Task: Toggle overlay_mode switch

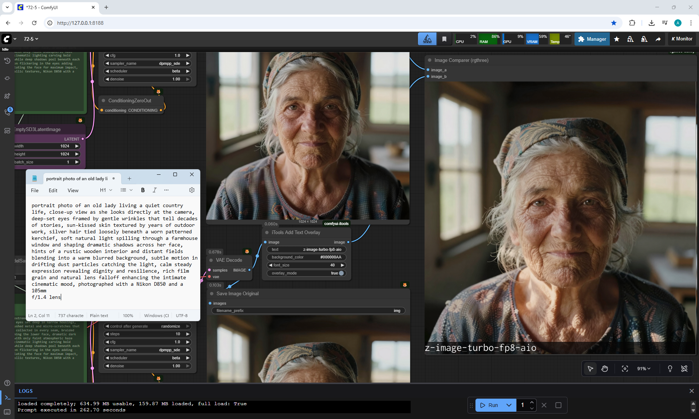Action: 341,273
